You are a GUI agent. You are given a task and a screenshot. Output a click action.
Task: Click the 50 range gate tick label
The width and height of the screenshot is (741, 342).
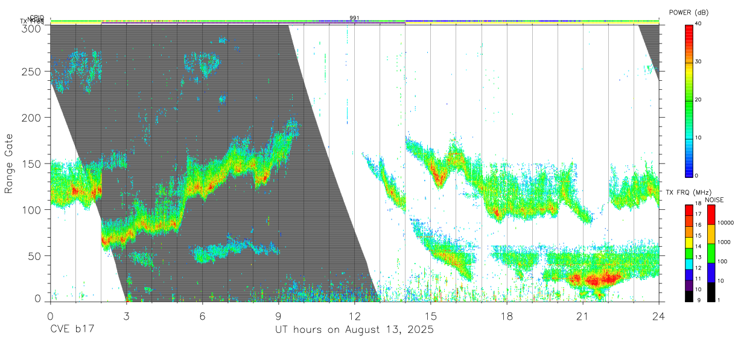click(34, 256)
